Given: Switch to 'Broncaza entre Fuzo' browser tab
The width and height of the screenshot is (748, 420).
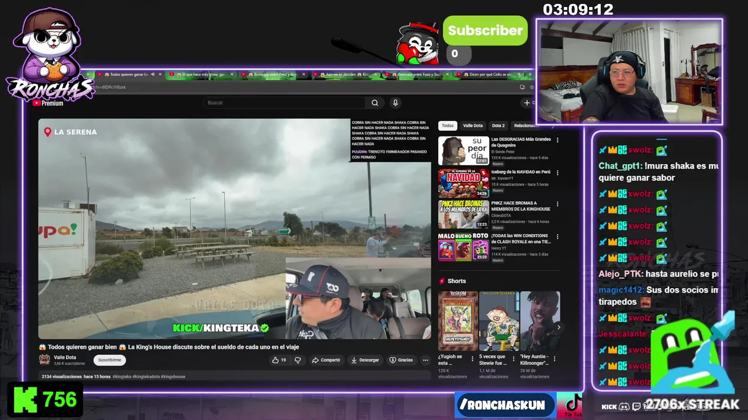Looking at the screenshot, I should 417,75.
